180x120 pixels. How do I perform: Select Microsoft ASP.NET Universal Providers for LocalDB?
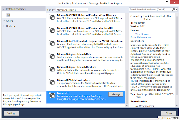click(85, 28)
